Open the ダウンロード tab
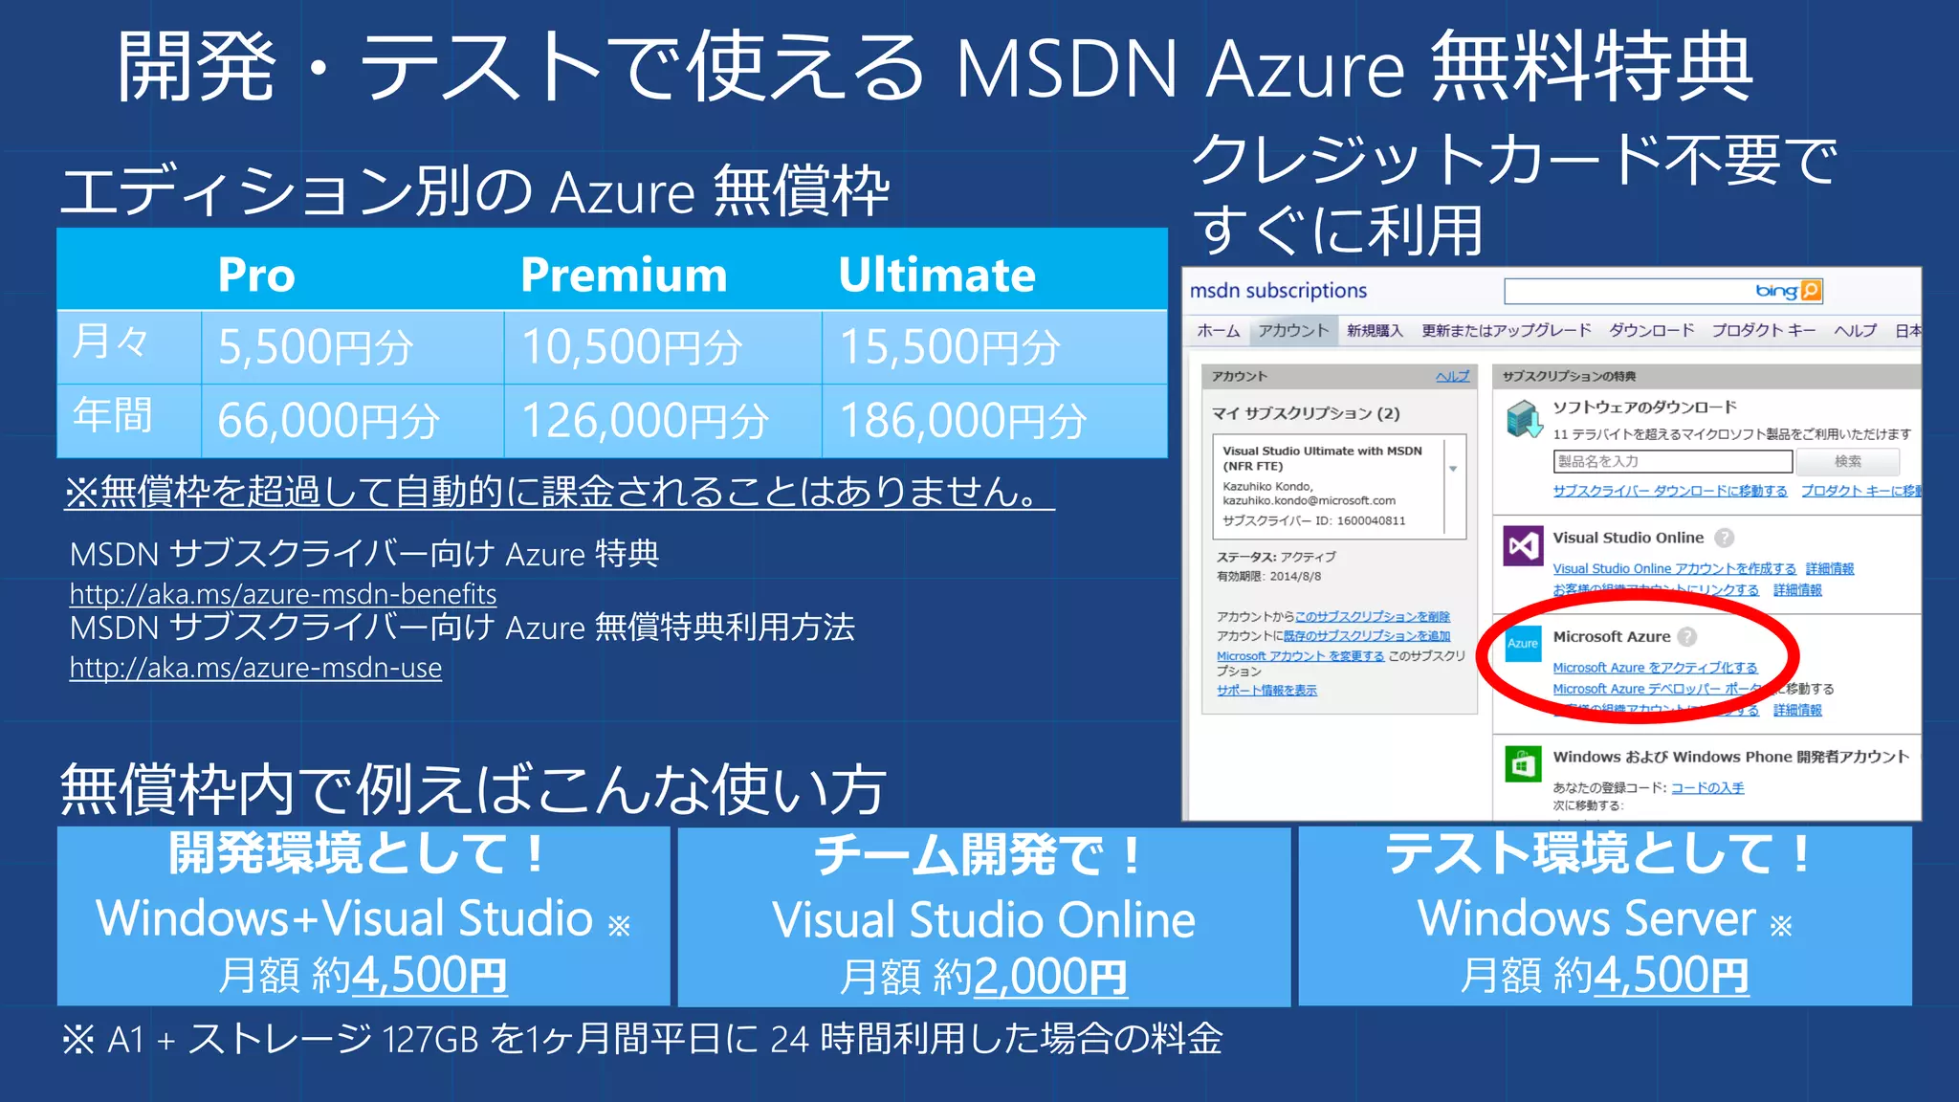This screenshot has height=1102, width=1959. tap(1651, 330)
